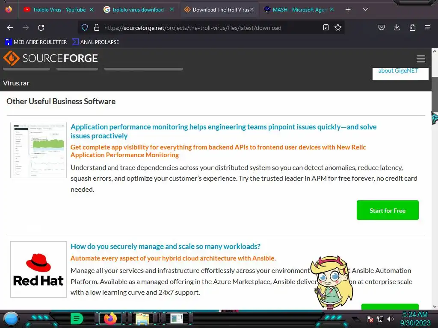Image resolution: width=438 pixels, height=328 pixels.
Task: Click the forward navigation arrow
Action: 26,28
